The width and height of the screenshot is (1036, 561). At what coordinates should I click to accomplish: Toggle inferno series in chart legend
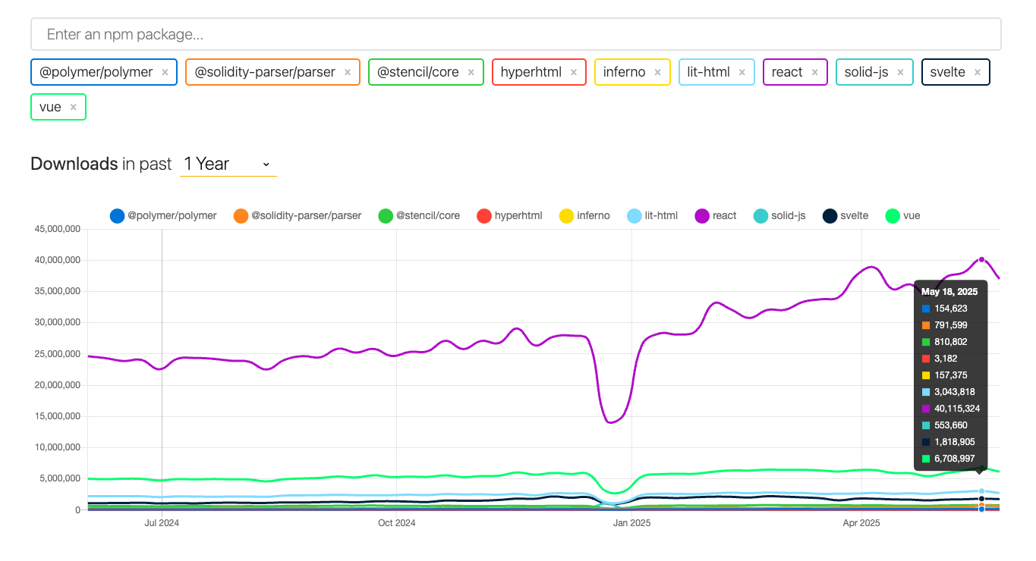584,215
